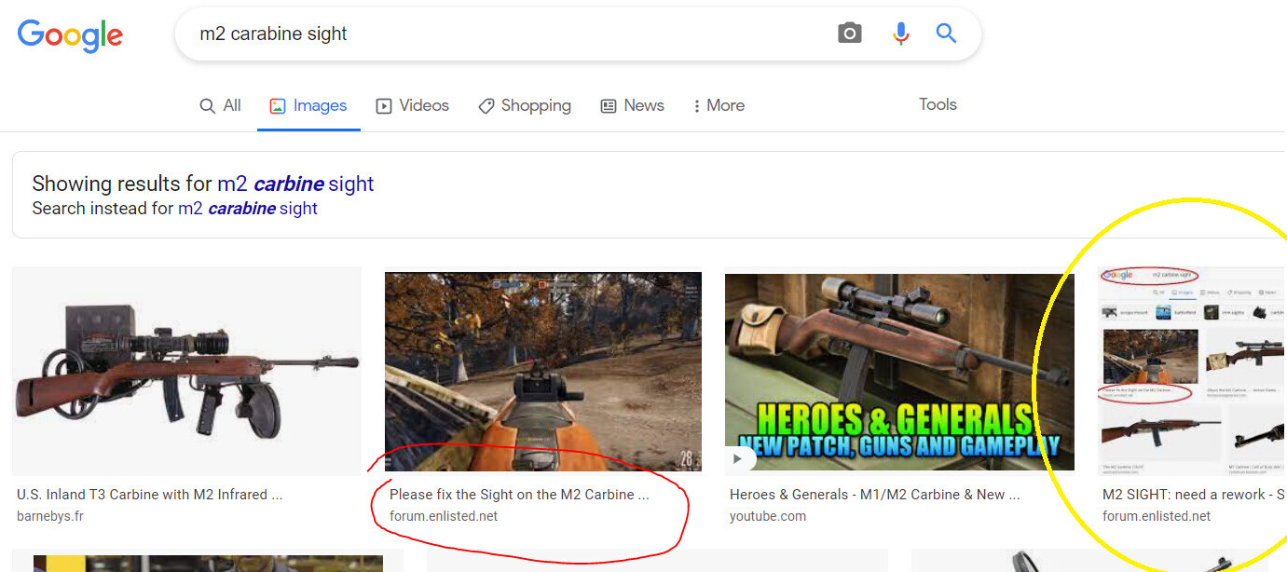Click 'M2 SIGHT: need a rework' title
1287x572 pixels.
tap(1194, 495)
